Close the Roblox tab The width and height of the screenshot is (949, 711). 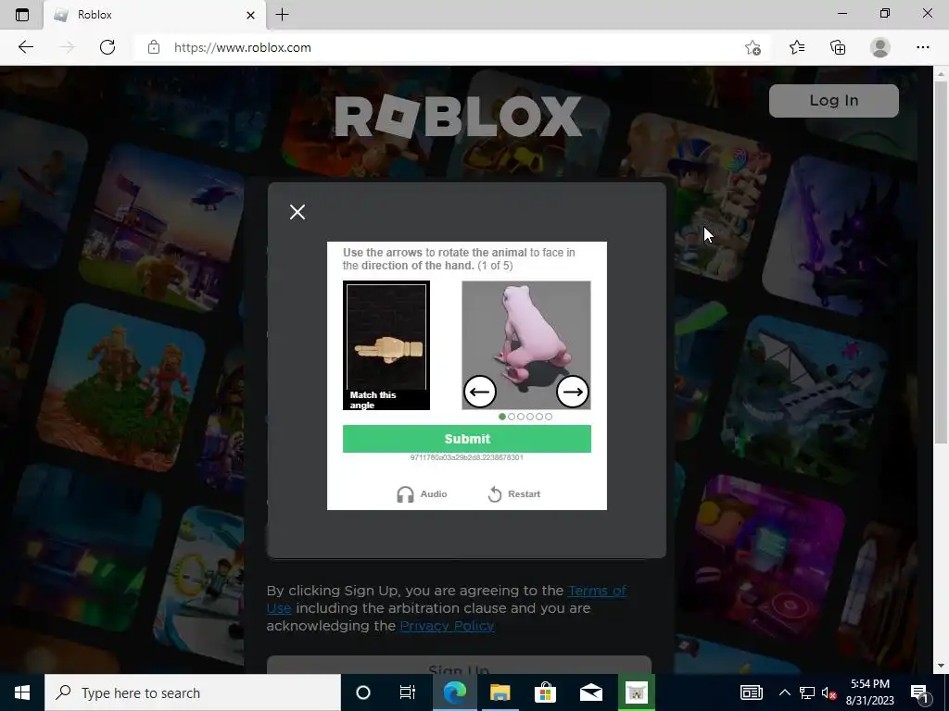250,15
